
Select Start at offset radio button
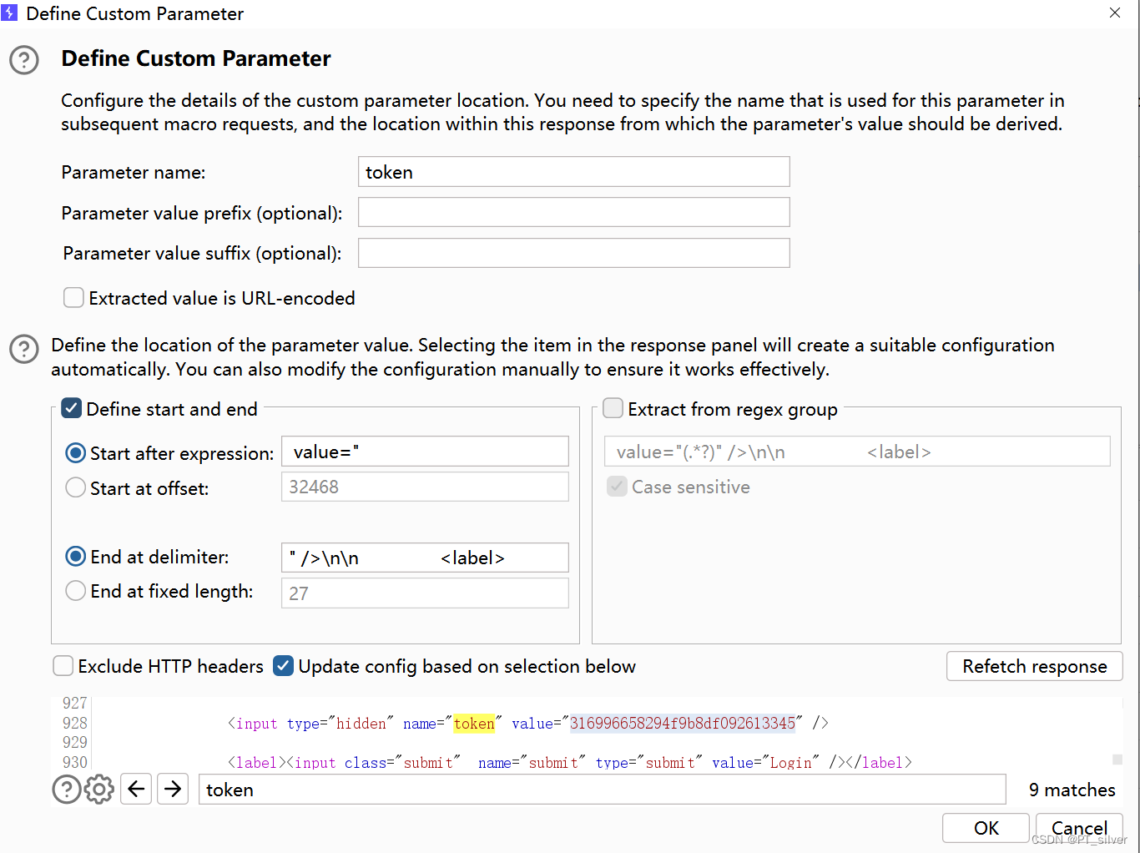tap(76, 487)
